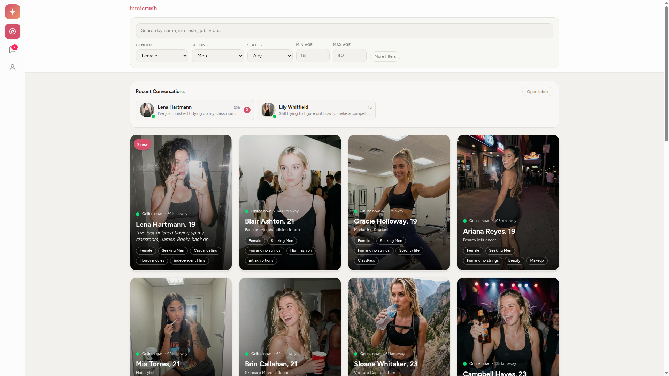This screenshot has height=376, width=669.
Task: Click Lily Whitfield's conversation avatar
Action: pos(268,110)
